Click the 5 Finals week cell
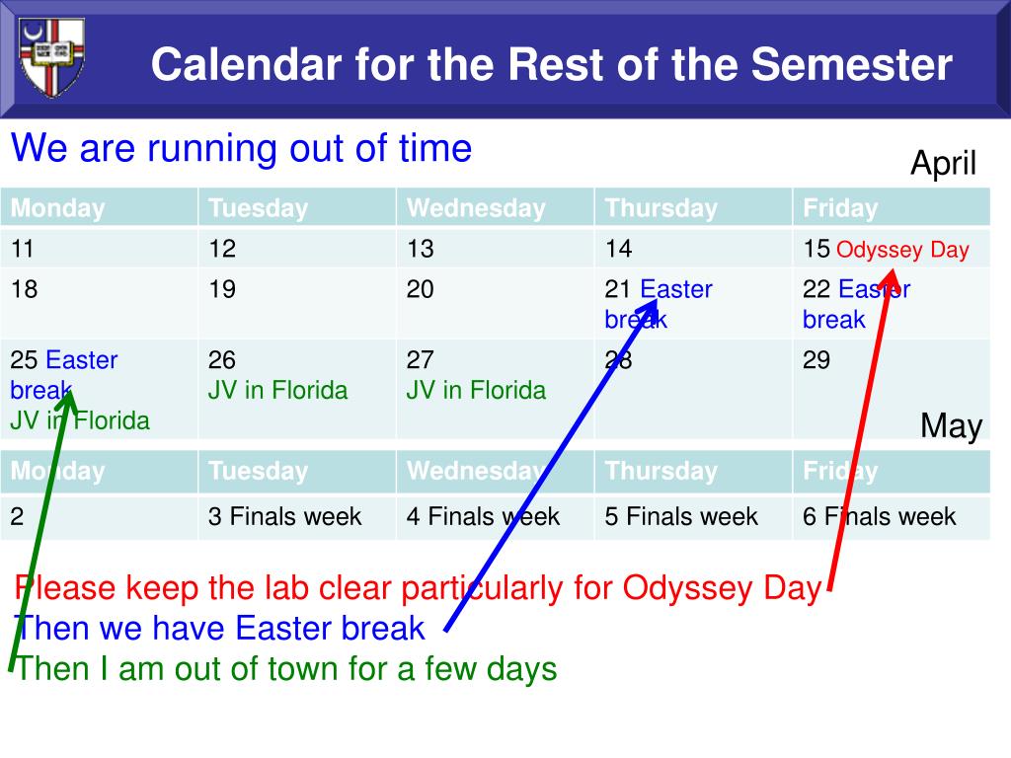 692,517
